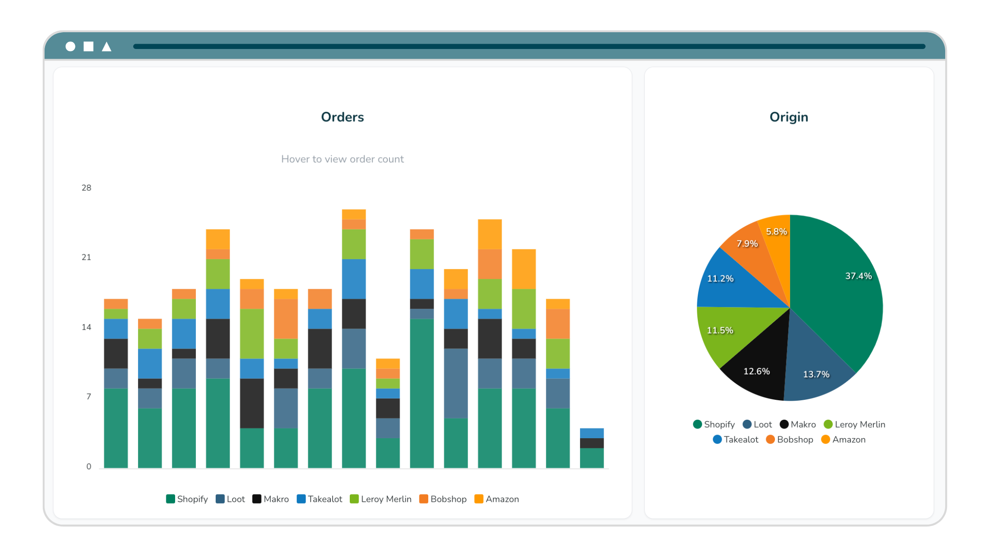The height and width of the screenshot is (556, 988).
Task: Toggle Amazon series in Orders legend
Action: tap(497, 499)
